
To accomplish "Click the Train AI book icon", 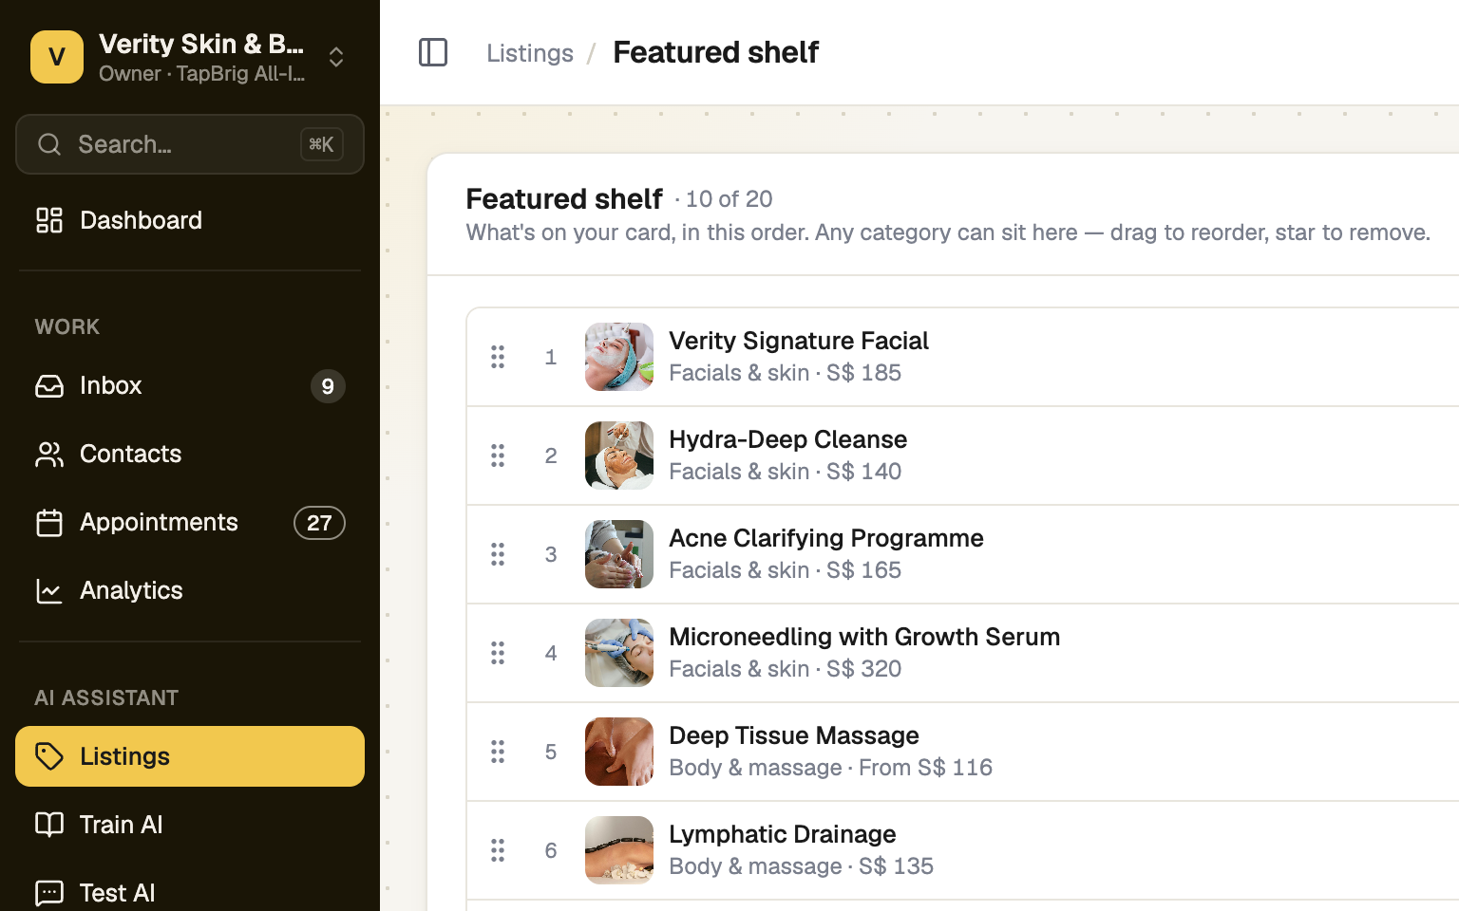I will [x=49, y=825].
